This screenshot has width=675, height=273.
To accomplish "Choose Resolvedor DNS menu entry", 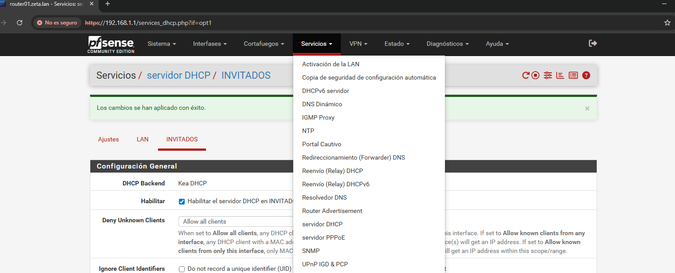I will (x=324, y=197).
